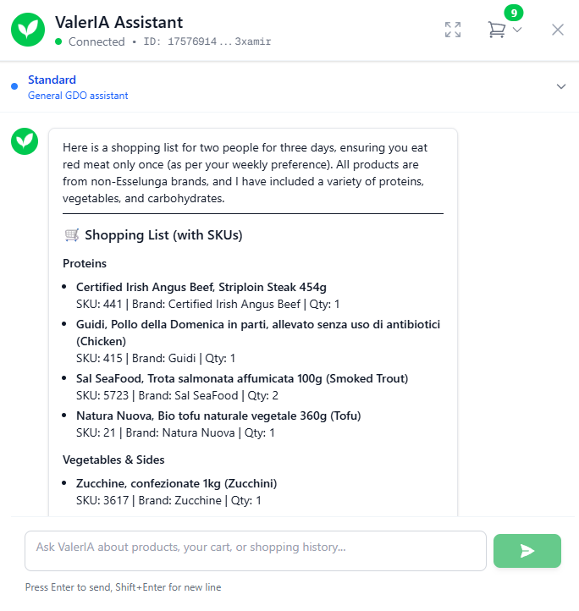Expand the chat to fullscreen

(453, 30)
